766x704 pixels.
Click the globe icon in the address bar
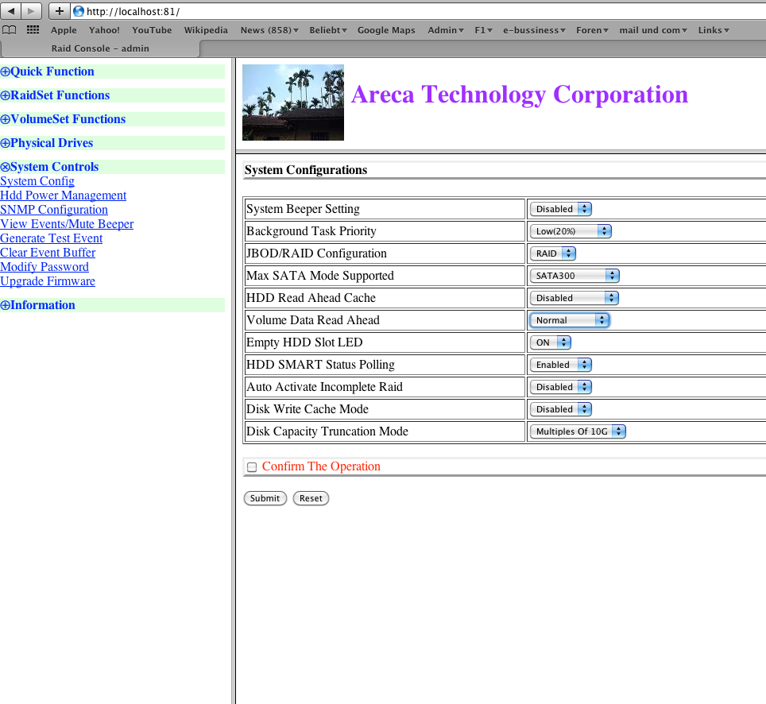coord(79,11)
